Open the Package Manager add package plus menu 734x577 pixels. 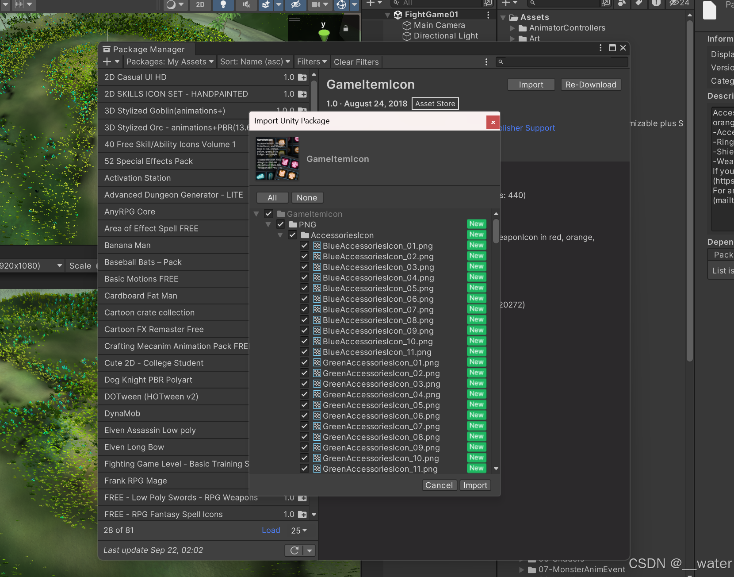[x=111, y=62]
